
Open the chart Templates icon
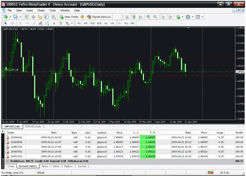coord(198,17)
